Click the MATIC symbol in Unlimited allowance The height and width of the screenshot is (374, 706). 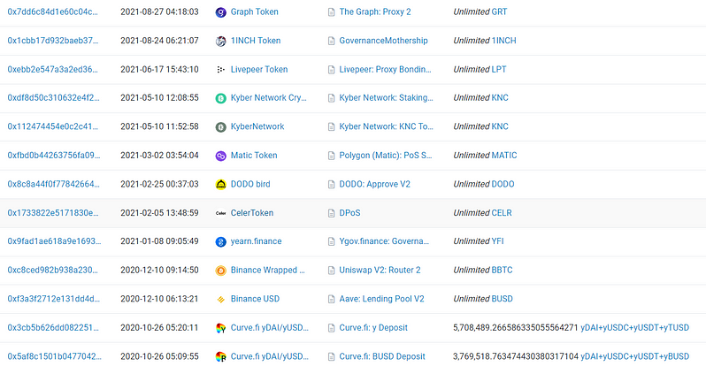coord(504,156)
